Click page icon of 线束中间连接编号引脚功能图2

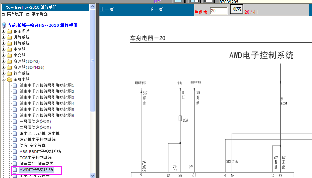click(x=15, y=92)
